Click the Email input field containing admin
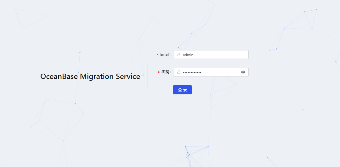The height and width of the screenshot is (167, 340). point(211,55)
